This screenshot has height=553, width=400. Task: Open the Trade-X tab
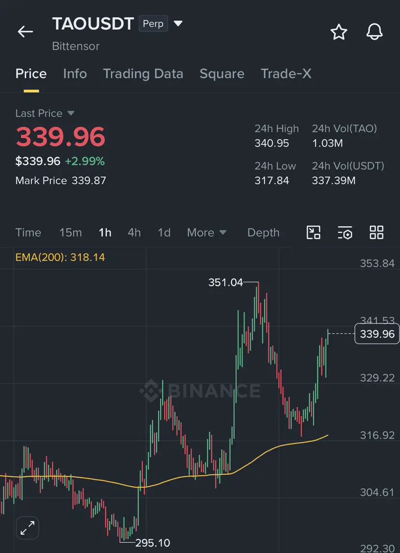pos(286,73)
